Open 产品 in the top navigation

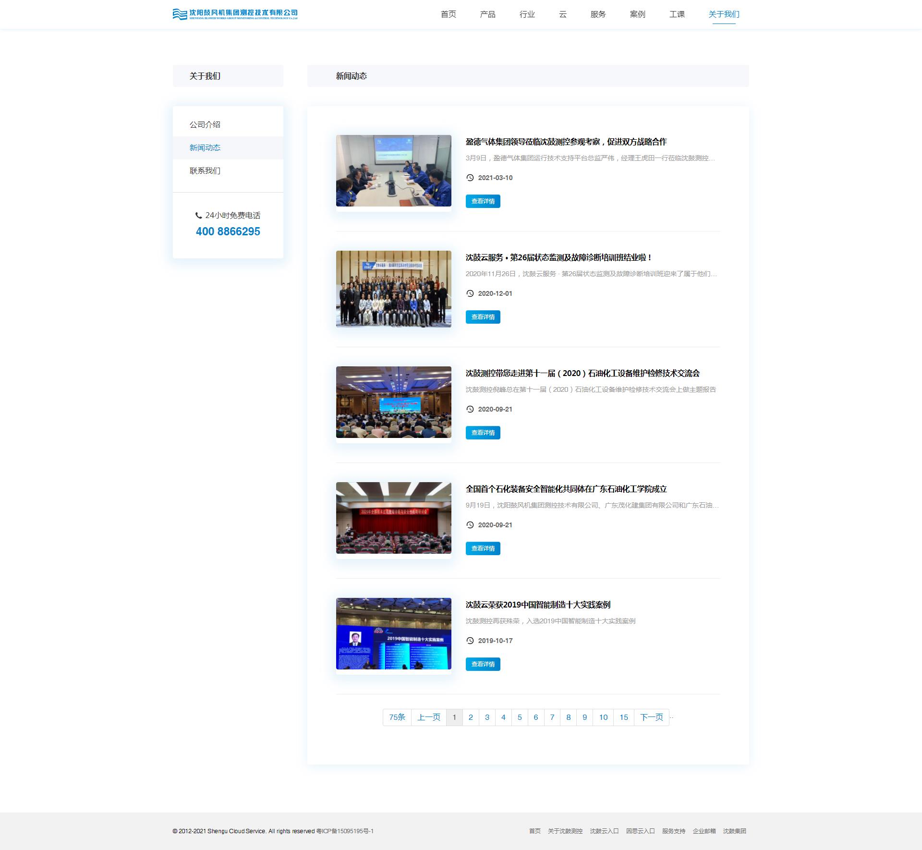click(488, 14)
